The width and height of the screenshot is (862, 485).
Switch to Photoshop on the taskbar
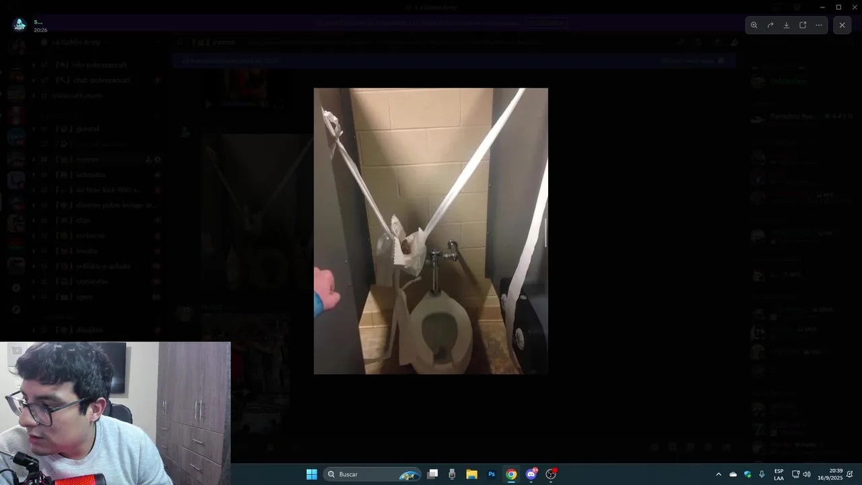492,474
